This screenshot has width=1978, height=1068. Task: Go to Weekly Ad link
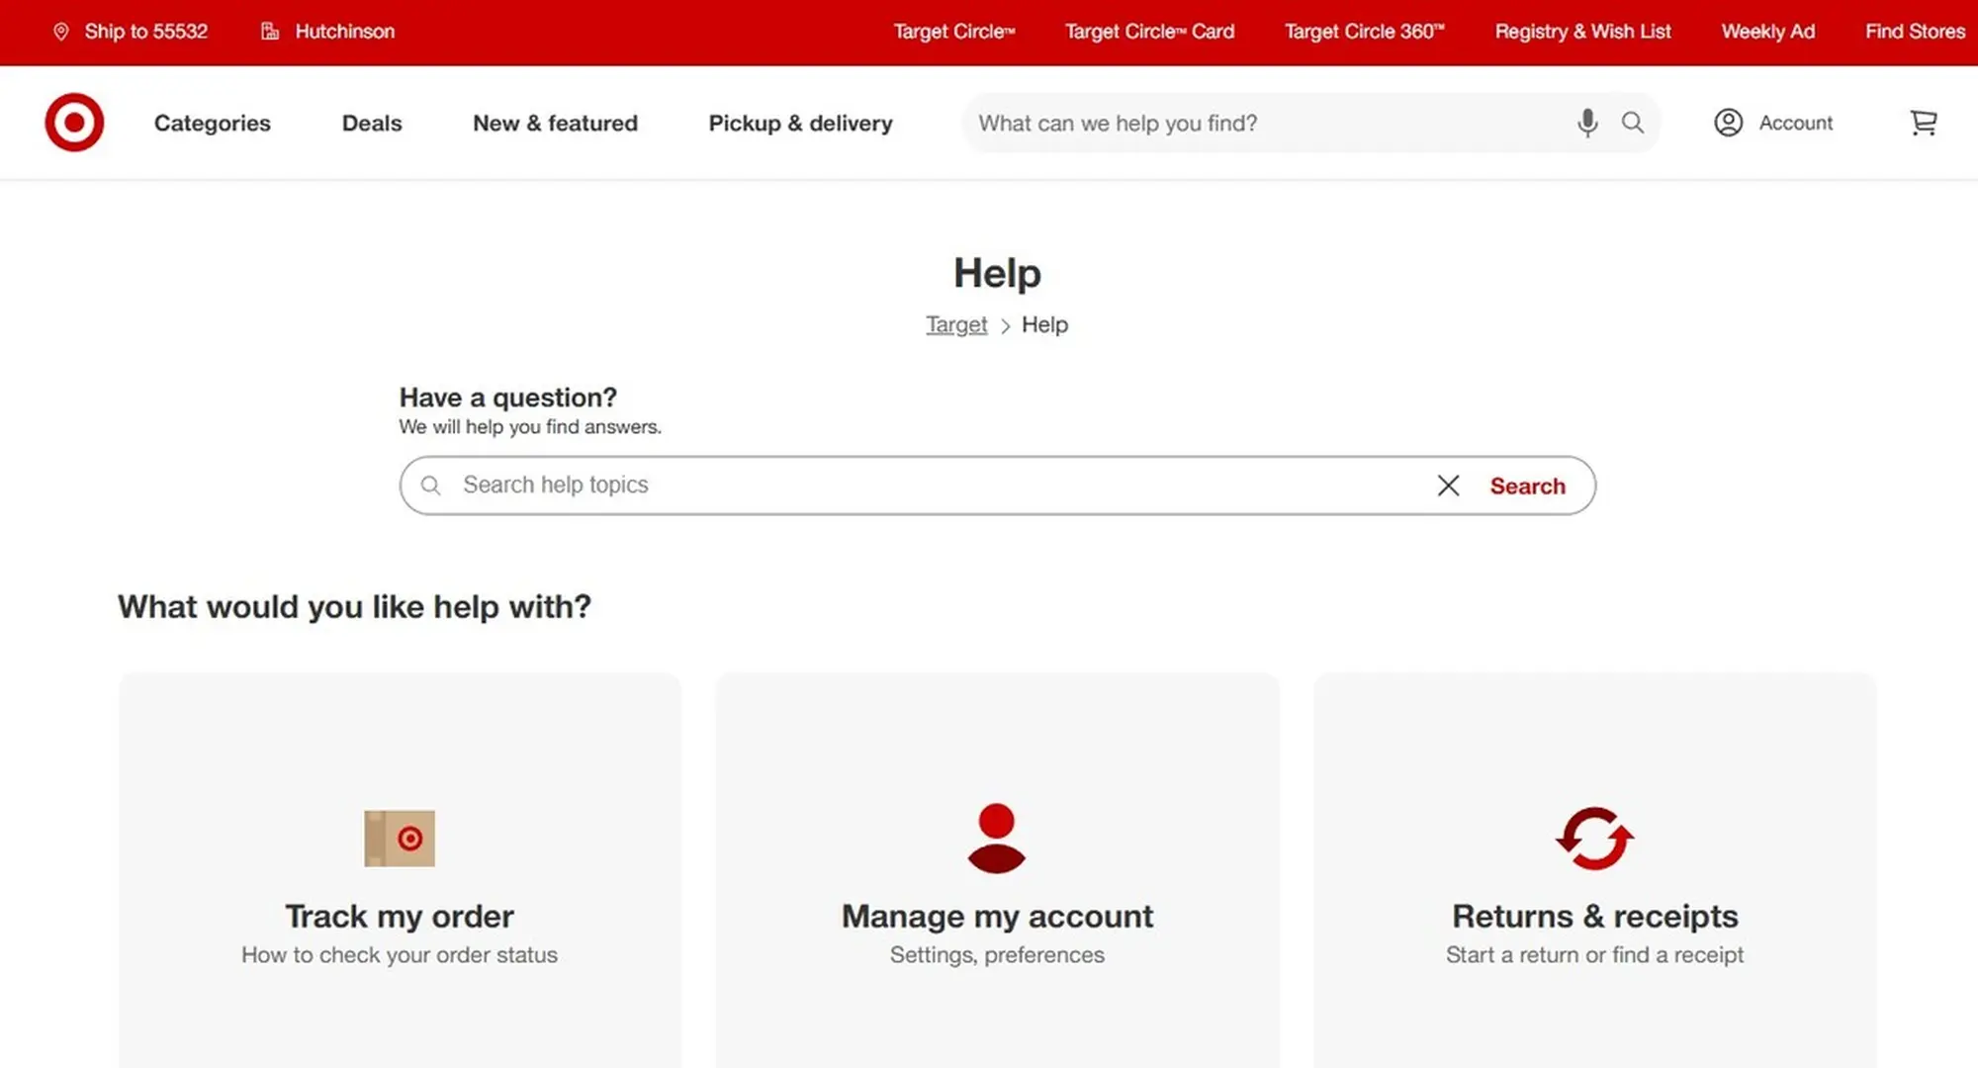coord(1767,32)
